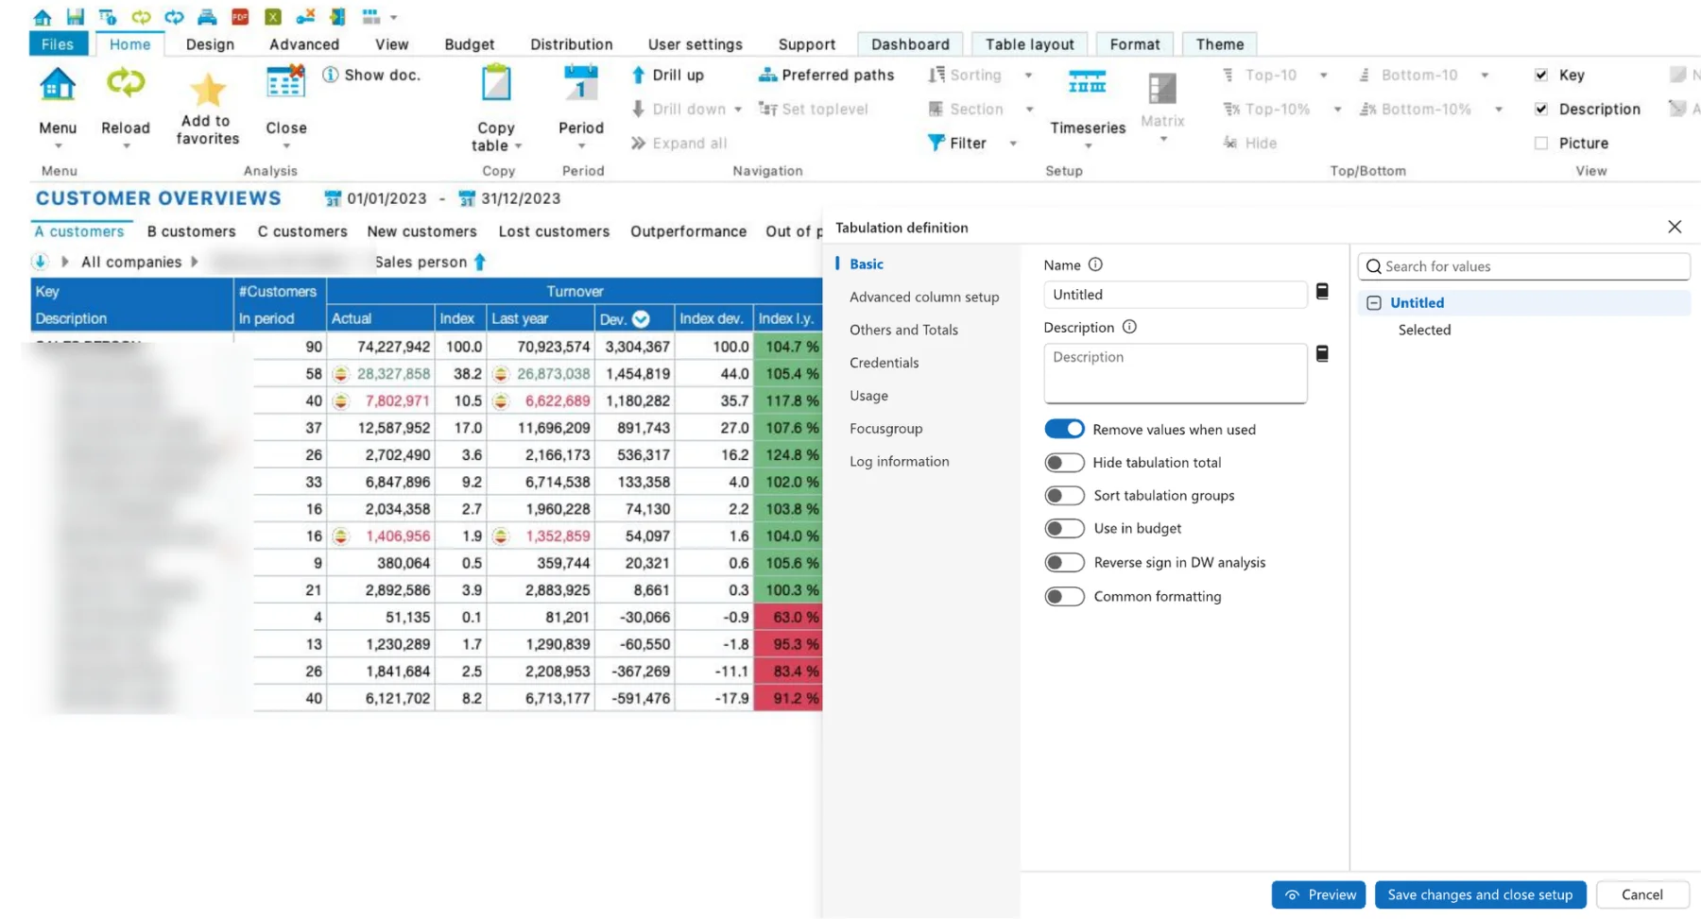Open the Sorting dropdown arrow
Viewport: 1701px width, 919px height.
(x=1028, y=76)
